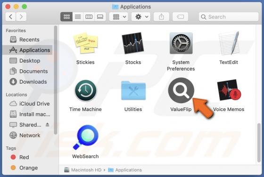
Task: Click the Applications folder icon in title bar
Action: tap(115, 7)
